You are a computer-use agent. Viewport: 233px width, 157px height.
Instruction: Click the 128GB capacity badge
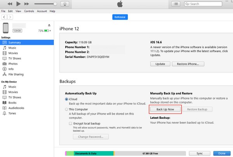click(x=17, y=31)
